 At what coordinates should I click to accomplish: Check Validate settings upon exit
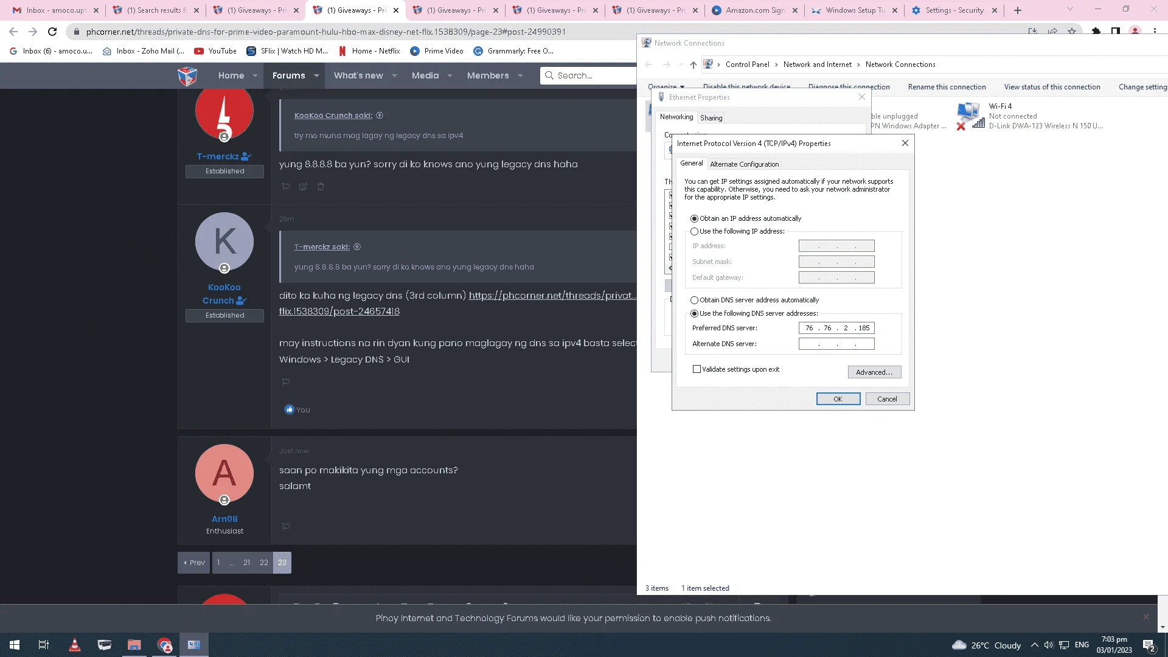(x=697, y=369)
